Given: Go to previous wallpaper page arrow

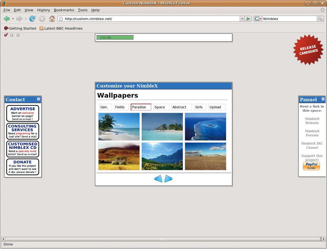Looking at the screenshot, I should (158, 179).
